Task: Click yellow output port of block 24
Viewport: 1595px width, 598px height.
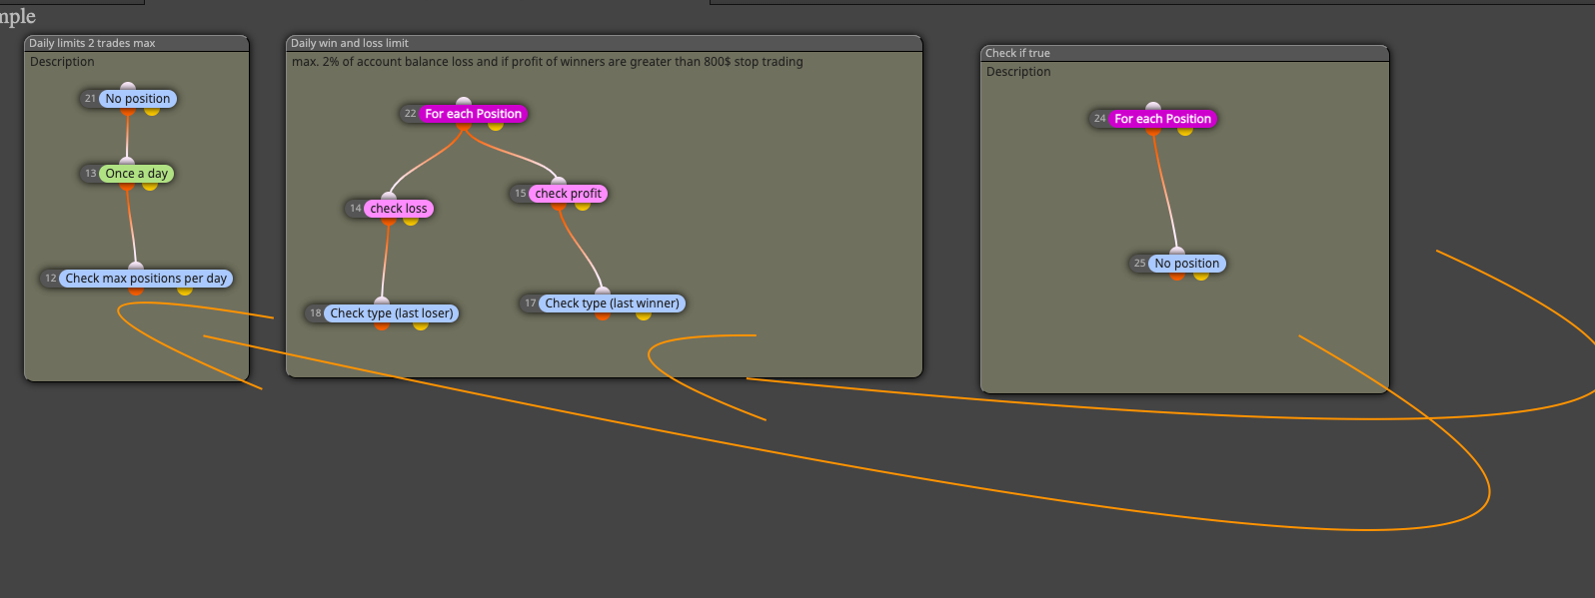Action: tap(1185, 131)
